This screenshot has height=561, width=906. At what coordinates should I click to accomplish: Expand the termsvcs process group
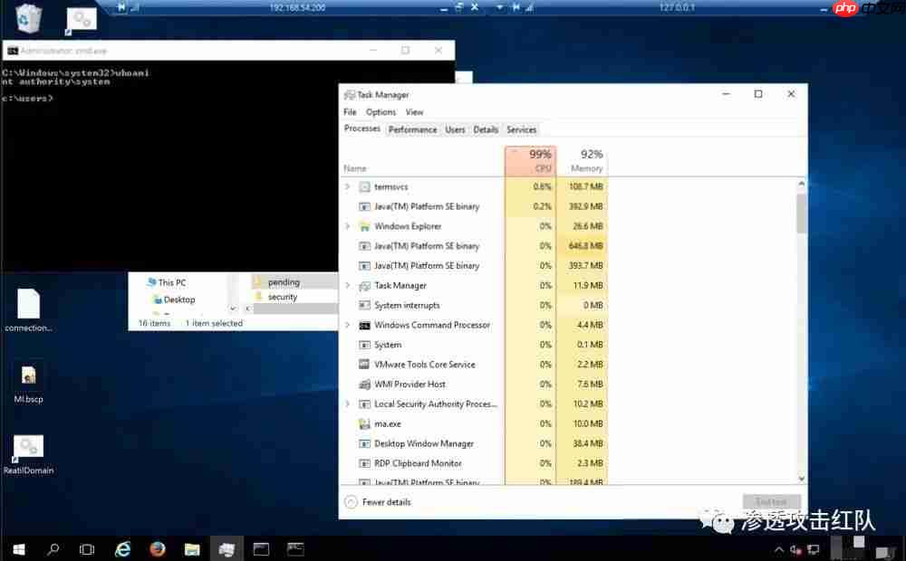pyautogui.click(x=347, y=186)
